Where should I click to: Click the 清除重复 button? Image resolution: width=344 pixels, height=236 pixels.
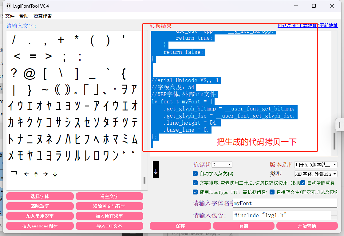pyautogui.click(x=40, y=206)
